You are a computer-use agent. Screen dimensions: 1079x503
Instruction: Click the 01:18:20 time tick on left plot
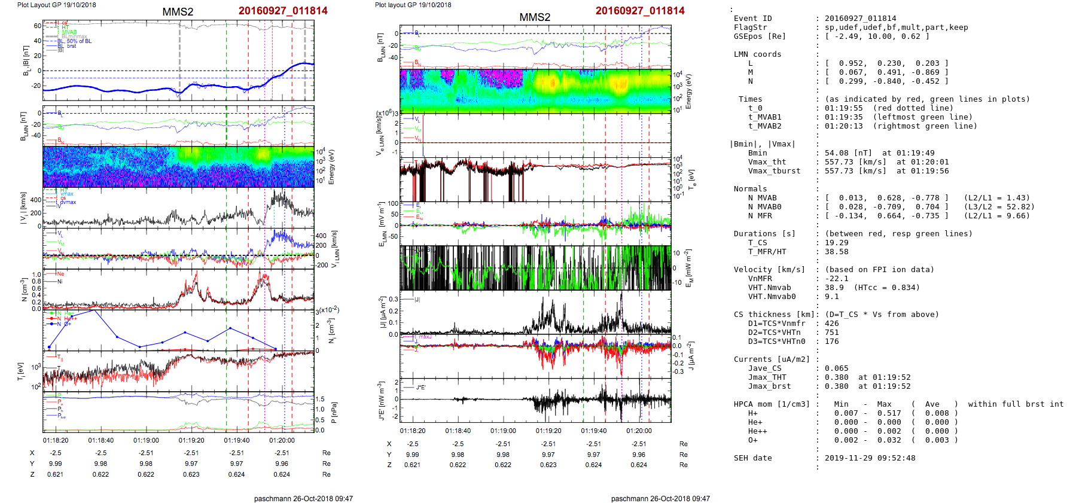tap(56, 440)
